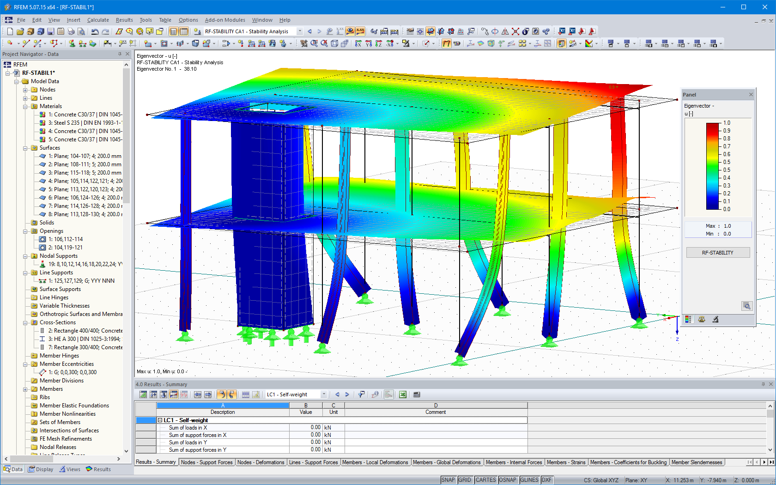
Task: Click the Open file folder icon
Action: coord(20,31)
